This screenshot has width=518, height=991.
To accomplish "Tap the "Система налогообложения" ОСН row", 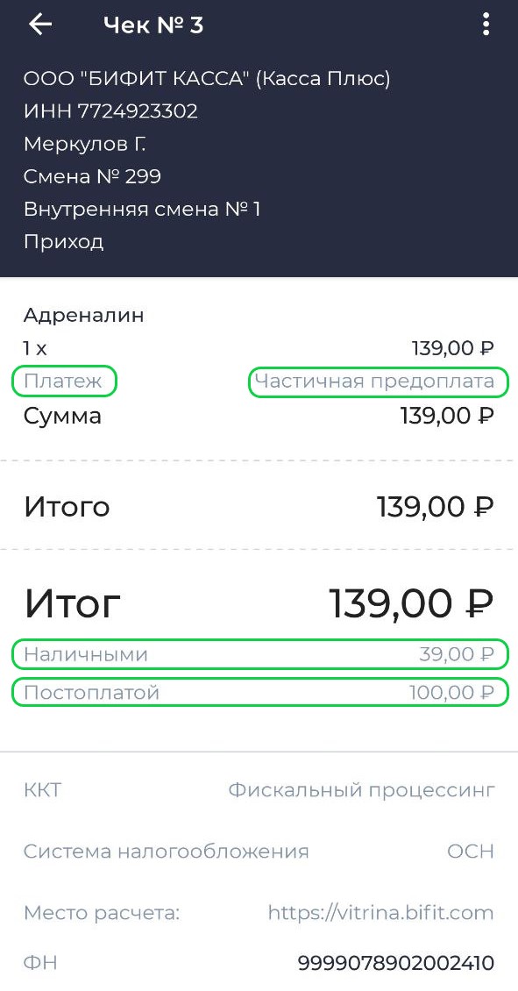I will click(x=259, y=852).
